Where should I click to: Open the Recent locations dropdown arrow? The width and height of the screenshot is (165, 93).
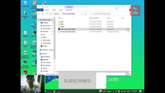45,14
